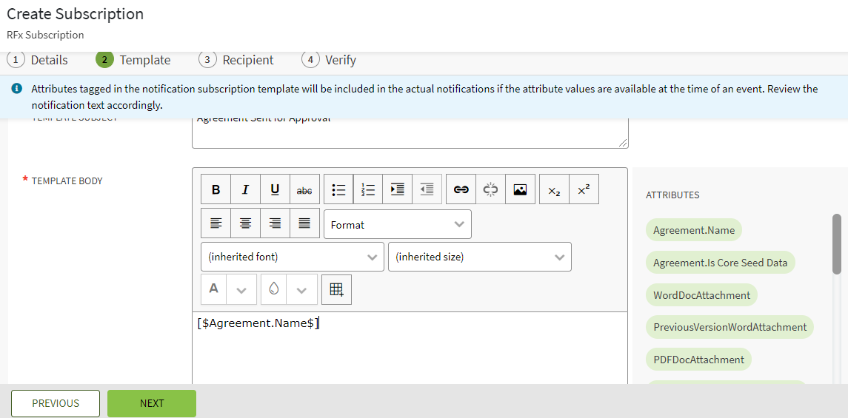
Task: Insert an unordered bullet list
Action: coord(338,189)
